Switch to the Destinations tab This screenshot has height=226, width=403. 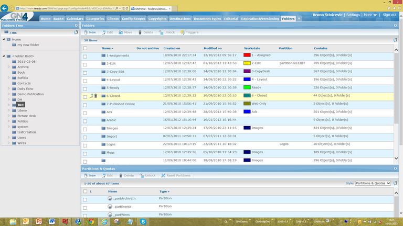[x=180, y=18]
